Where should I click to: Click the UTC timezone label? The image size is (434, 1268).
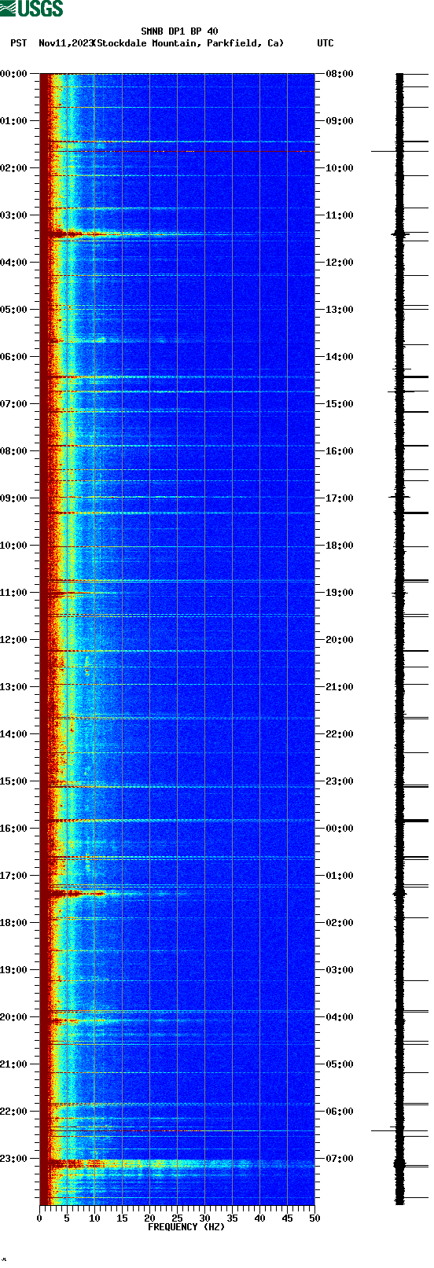325,43
